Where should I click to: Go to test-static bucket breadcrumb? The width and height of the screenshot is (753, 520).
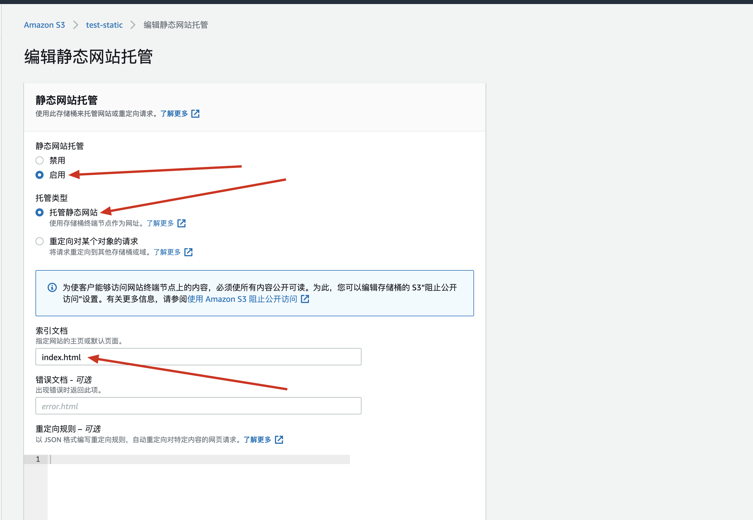104,25
